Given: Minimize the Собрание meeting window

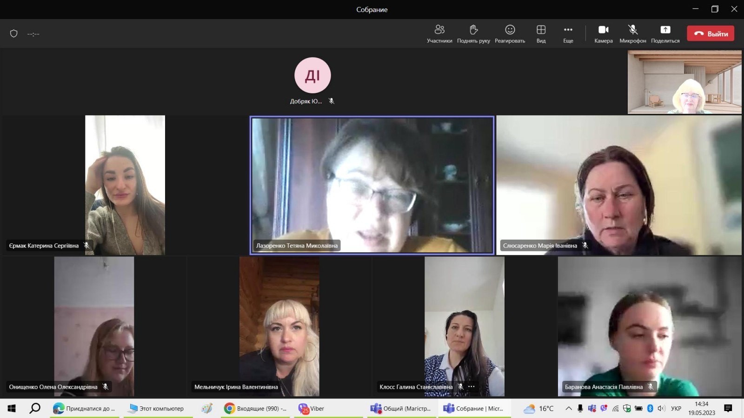Looking at the screenshot, I should click(696, 9).
